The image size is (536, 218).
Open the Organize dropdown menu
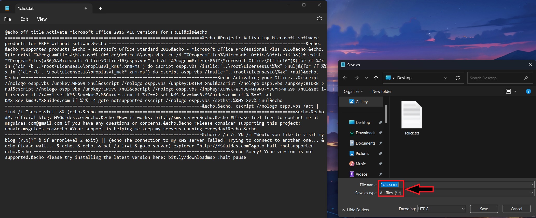[353, 91]
